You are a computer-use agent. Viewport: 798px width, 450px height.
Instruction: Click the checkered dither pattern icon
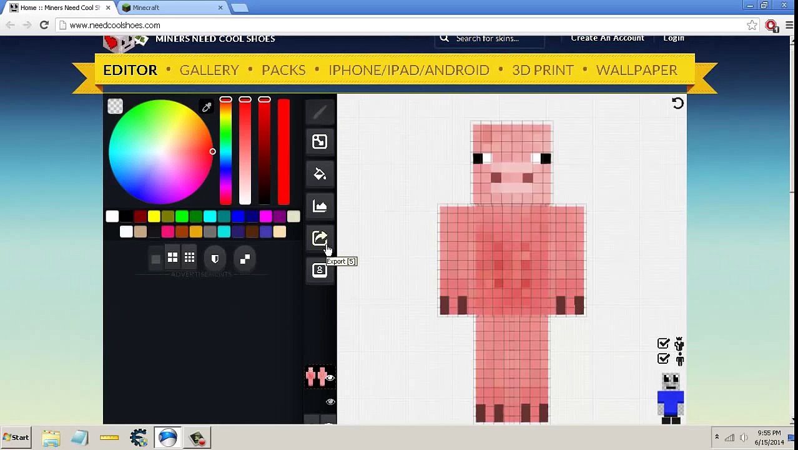coord(245,259)
